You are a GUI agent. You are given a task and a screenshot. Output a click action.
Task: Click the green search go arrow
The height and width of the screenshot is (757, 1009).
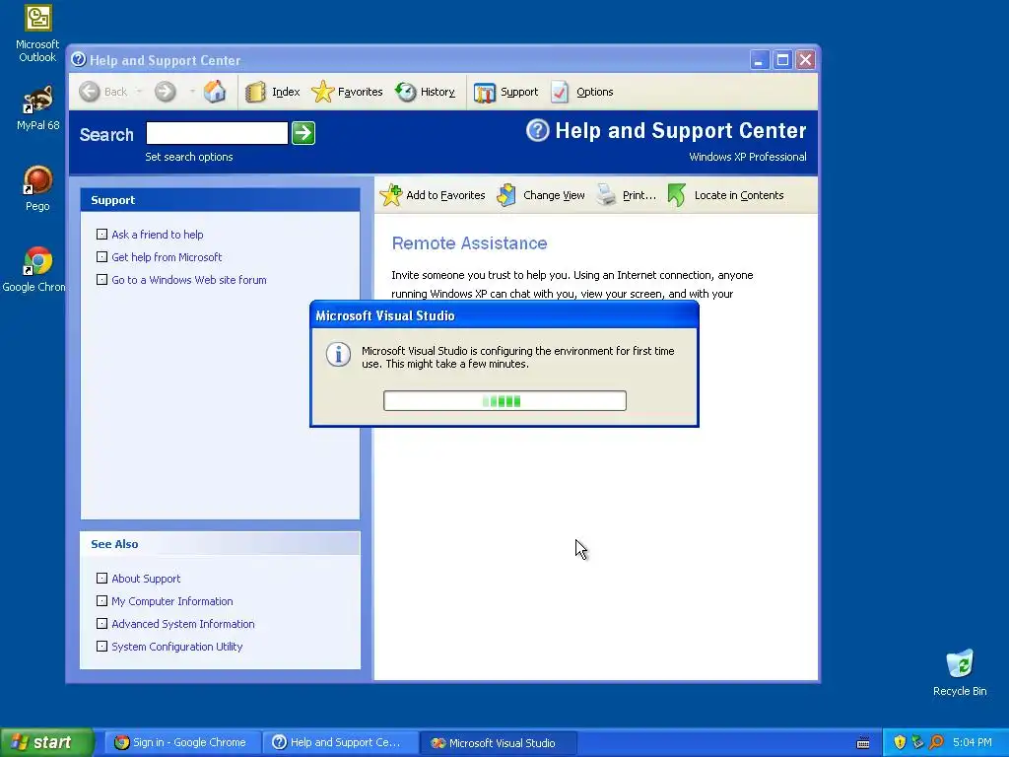point(303,133)
